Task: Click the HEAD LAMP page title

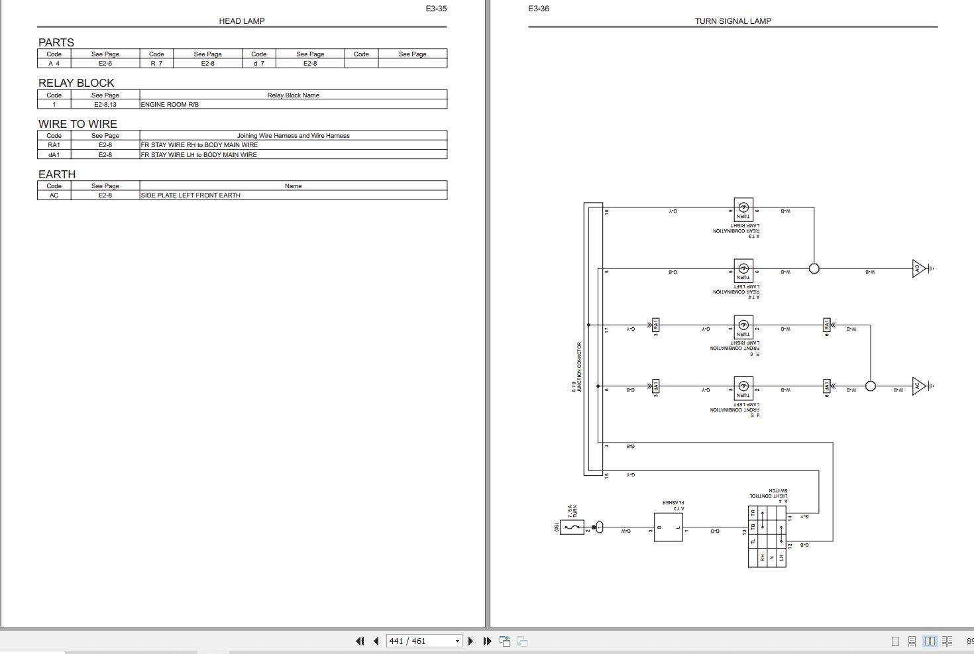Action: click(x=242, y=21)
